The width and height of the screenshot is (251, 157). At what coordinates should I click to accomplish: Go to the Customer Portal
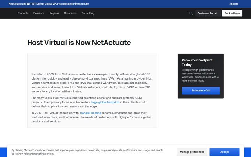pyautogui.click(x=207, y=13)
